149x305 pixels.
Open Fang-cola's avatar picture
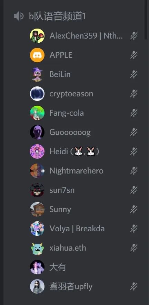[37, 113]
